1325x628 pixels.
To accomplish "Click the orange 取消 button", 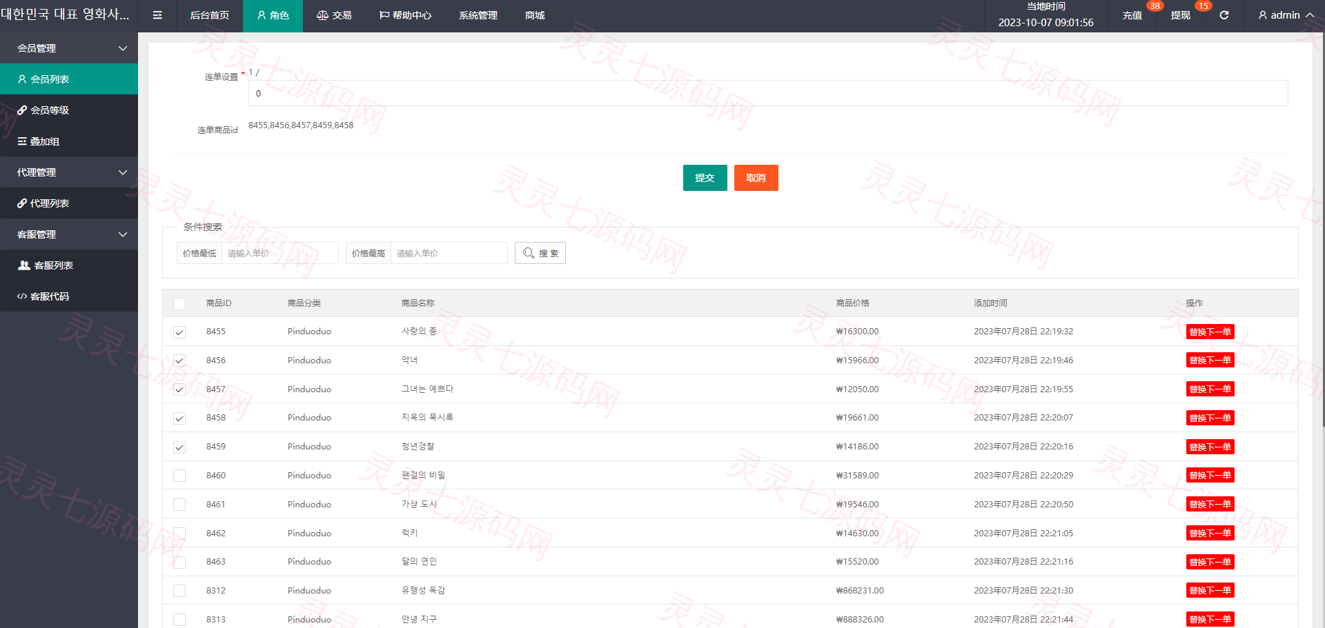I will (x=756, y=178).
